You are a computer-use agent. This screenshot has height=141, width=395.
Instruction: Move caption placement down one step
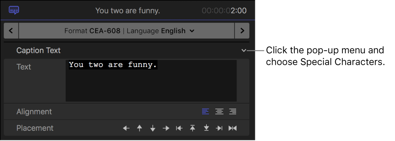coord(153,128)
